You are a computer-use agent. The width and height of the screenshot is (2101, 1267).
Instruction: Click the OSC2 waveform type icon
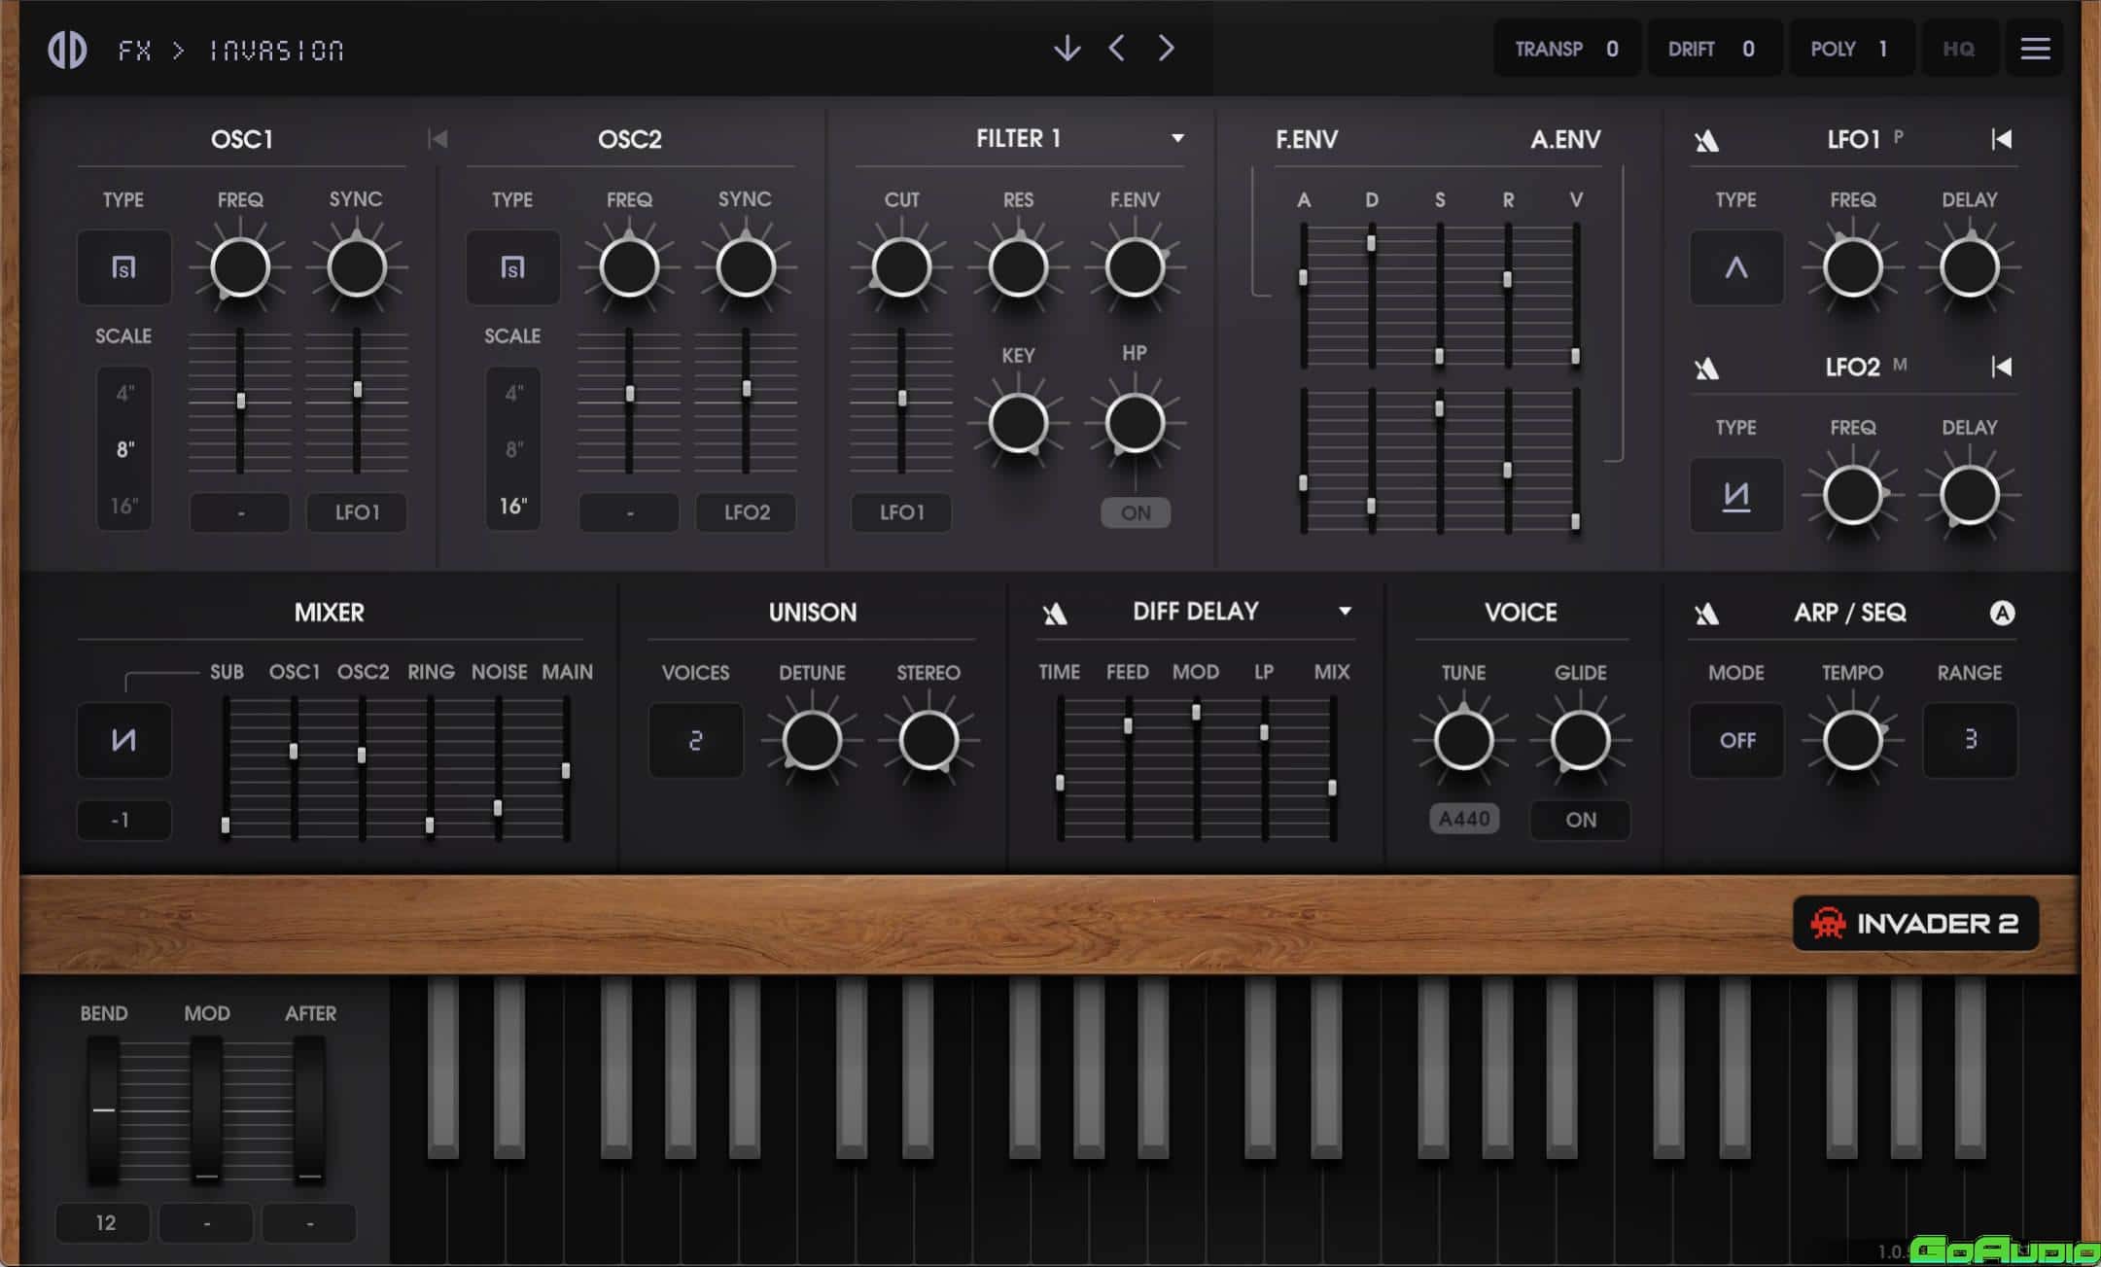[512, 267]
